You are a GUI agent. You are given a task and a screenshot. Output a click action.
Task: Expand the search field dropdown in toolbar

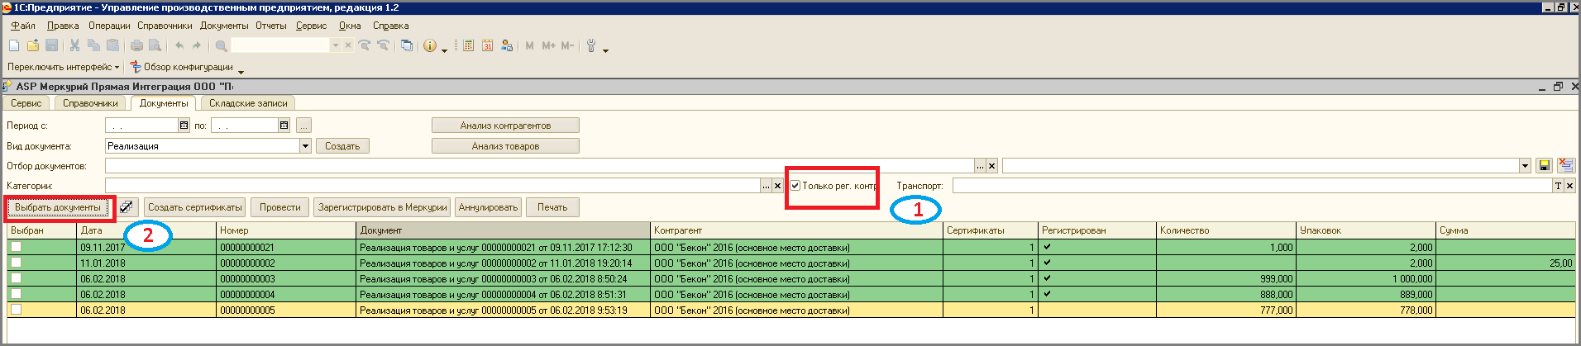(x=336, y=45)
